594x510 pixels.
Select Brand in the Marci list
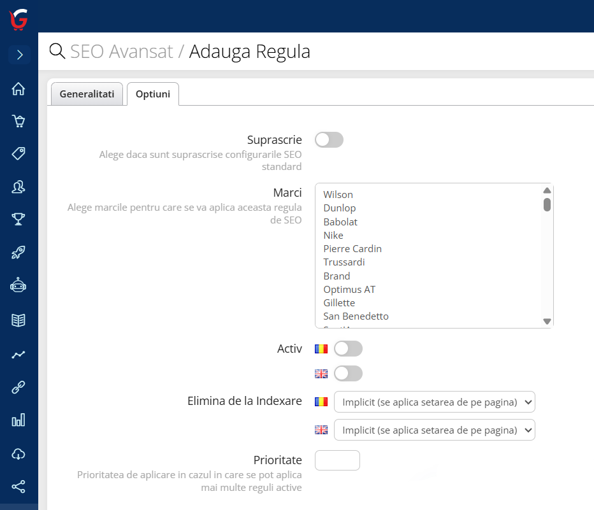tap(337, 276)
